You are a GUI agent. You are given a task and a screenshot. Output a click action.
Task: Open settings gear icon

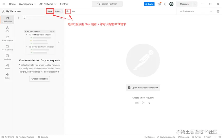click(159, 4)
